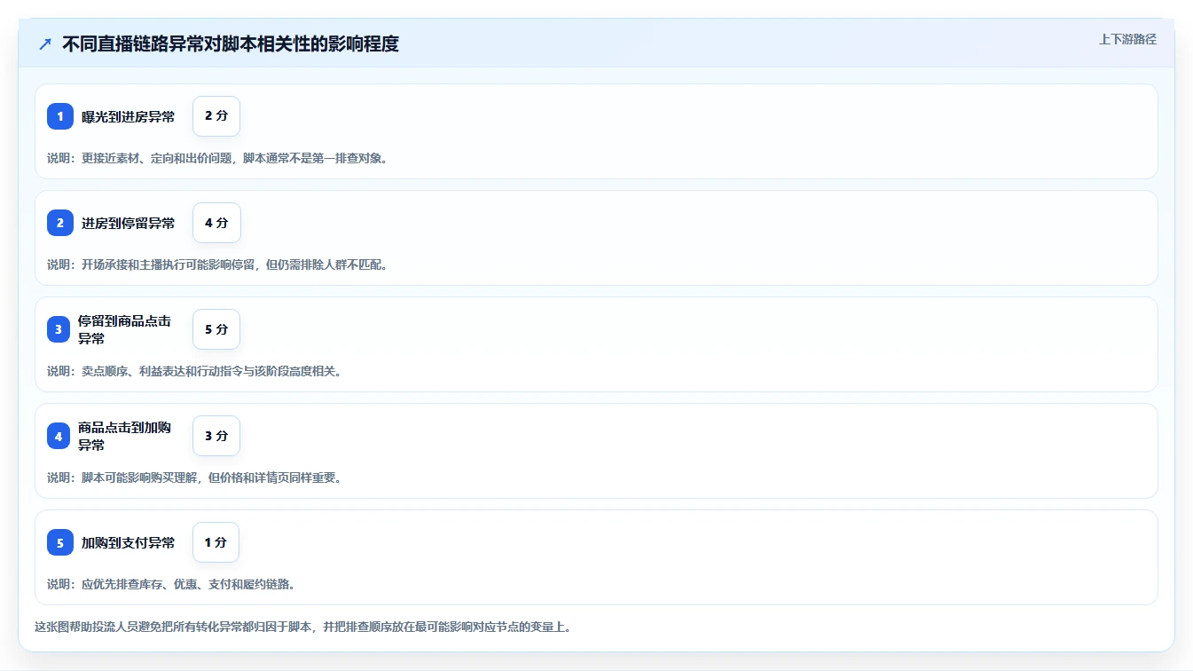Click the 加购到支付异常 label
The height and width of the screenshot is (671, 1193).
pyautogui.click(x=129, y=542)
